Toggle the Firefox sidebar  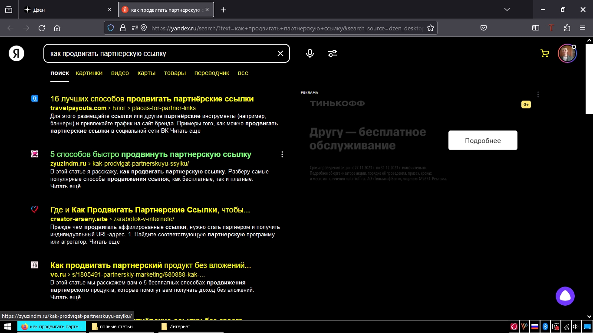pos(536,28)
